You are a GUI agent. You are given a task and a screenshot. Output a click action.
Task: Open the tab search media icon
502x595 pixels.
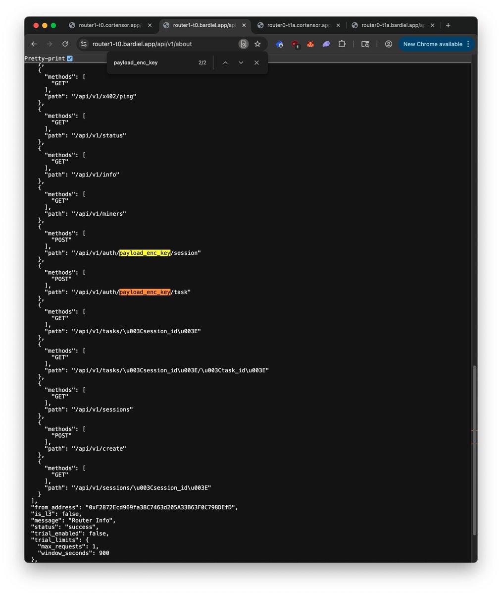[x=365, y=44]
